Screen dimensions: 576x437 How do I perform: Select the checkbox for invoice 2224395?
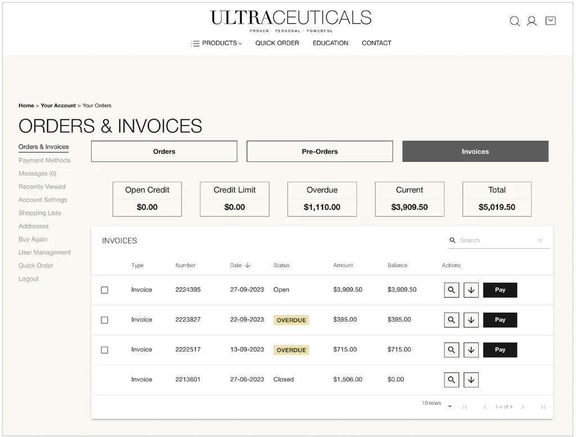105,290
